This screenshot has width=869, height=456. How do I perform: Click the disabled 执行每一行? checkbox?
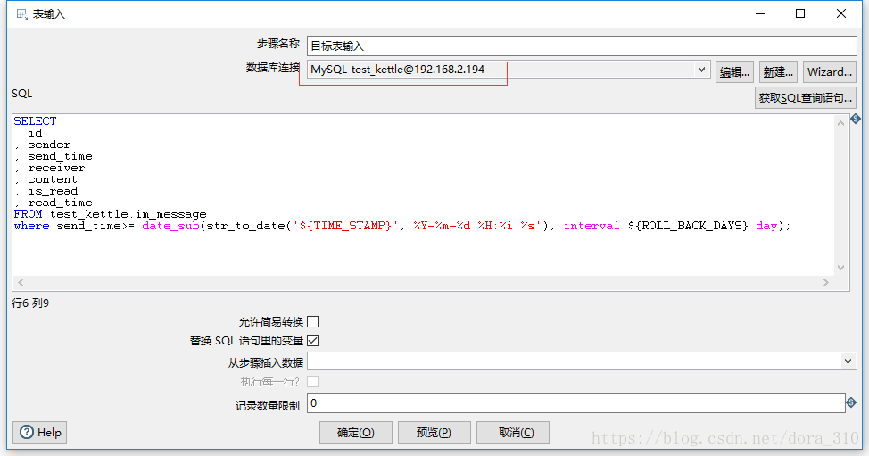point(312,381)
